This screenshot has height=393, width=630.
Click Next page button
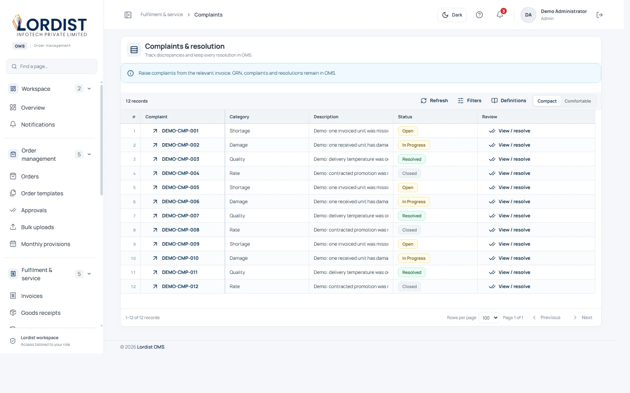click(583, 318)
